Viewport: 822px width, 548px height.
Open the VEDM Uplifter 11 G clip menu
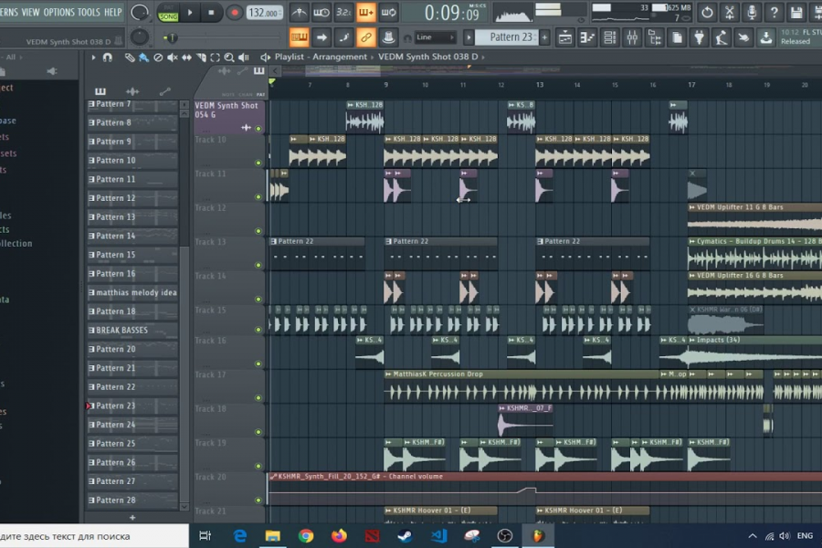[692, 207]
